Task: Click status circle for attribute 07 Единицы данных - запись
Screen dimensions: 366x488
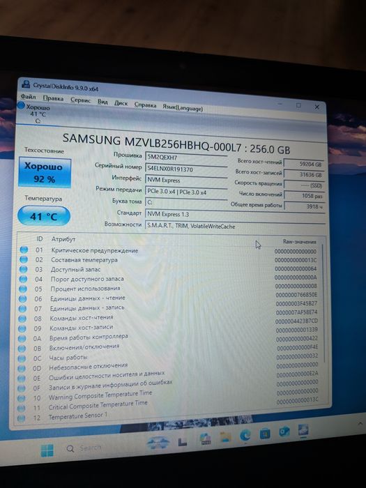Action: (x=22, y=309)
